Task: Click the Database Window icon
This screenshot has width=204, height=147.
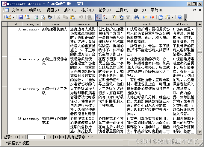Action: [x=161, y=17]
